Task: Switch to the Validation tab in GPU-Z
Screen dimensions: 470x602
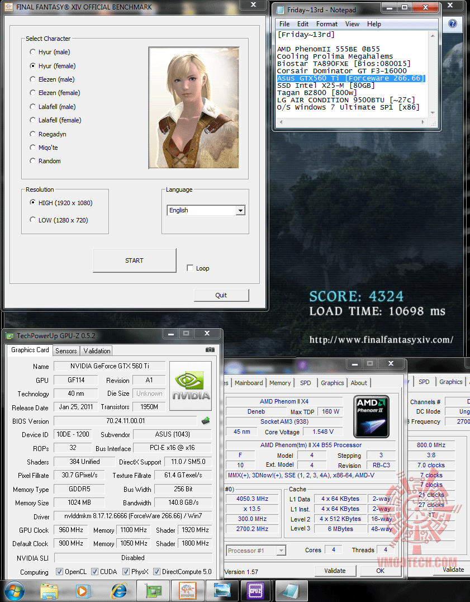Action: (x=97, y=350)
